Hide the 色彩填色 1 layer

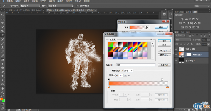(x=176, y=60)
